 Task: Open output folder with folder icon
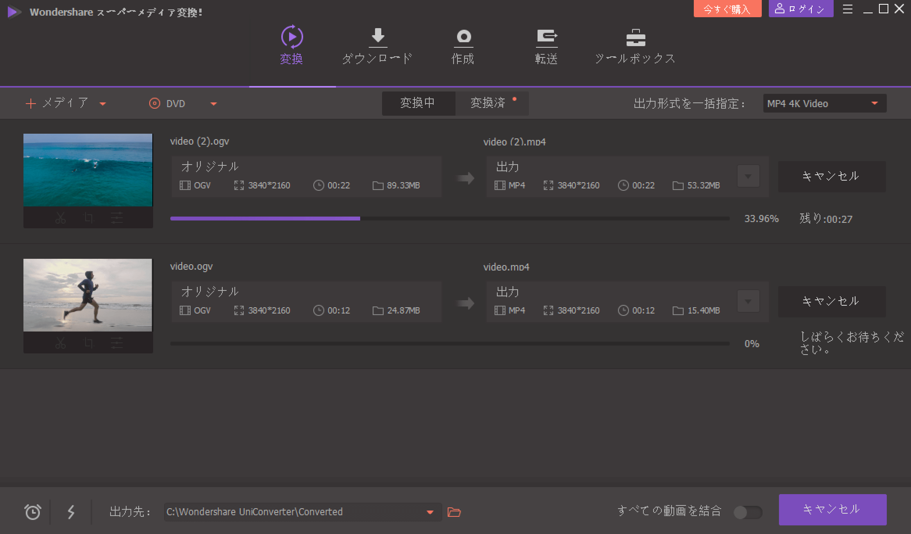[x=454, y=512]
